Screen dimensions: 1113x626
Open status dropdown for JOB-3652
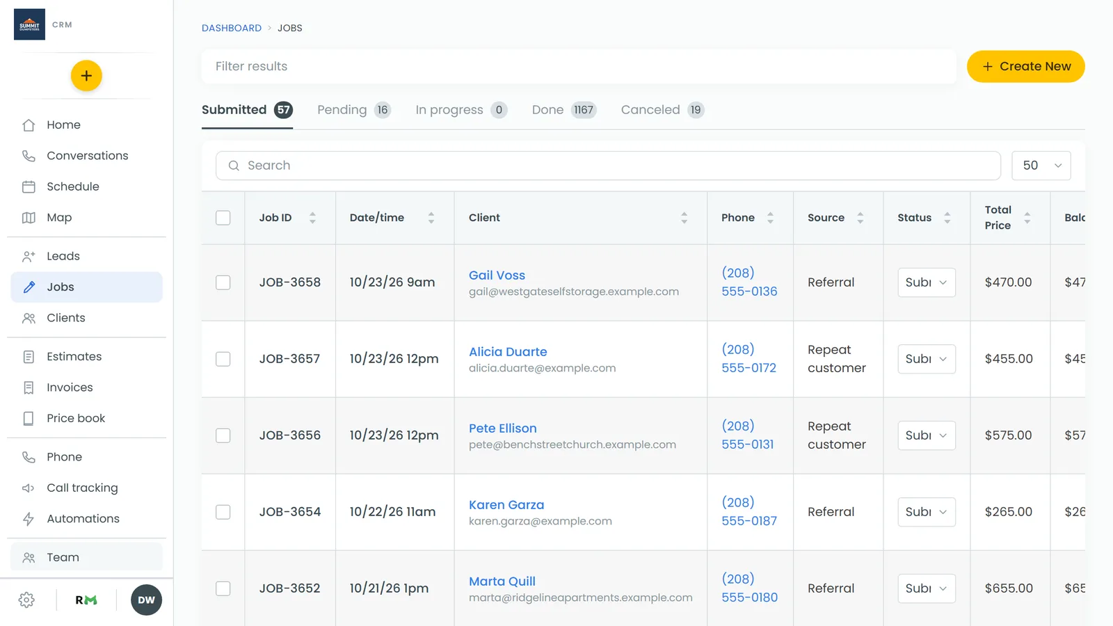pyautogui.click(x=927, y=588)
